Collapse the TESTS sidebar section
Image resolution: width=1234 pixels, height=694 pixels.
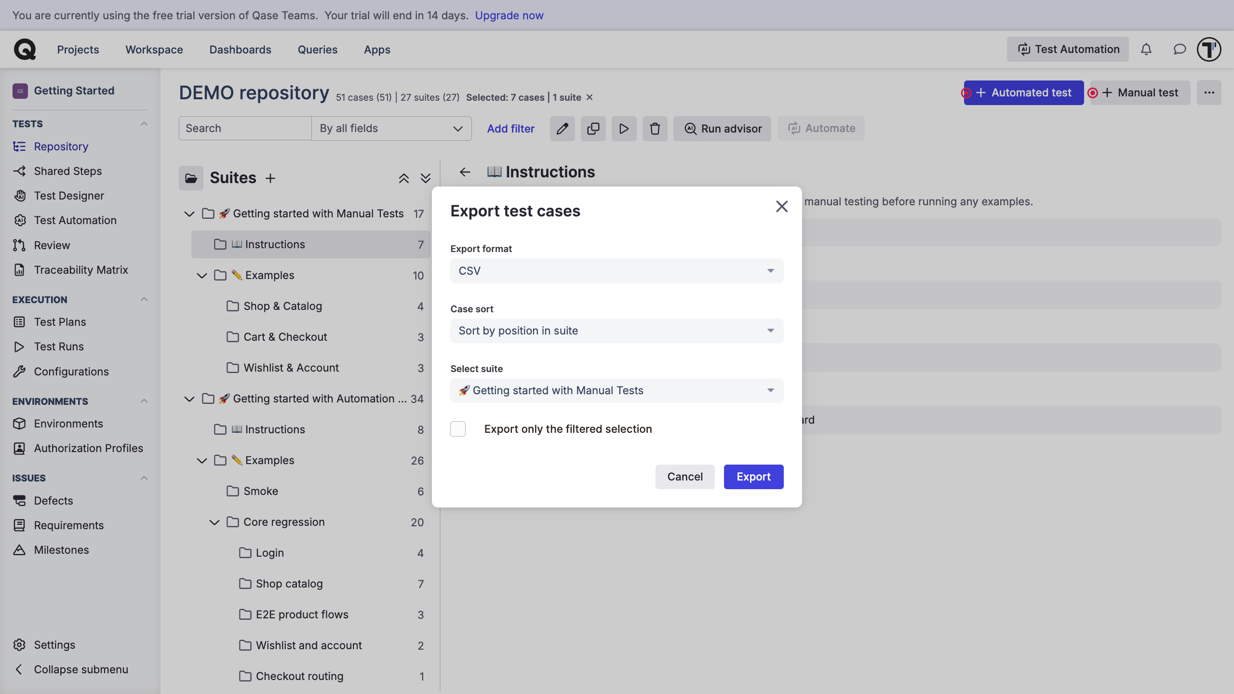click(144, 124)
